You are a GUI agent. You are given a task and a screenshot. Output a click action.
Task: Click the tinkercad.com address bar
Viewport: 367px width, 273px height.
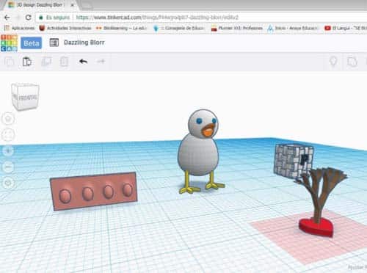point(200,18)
